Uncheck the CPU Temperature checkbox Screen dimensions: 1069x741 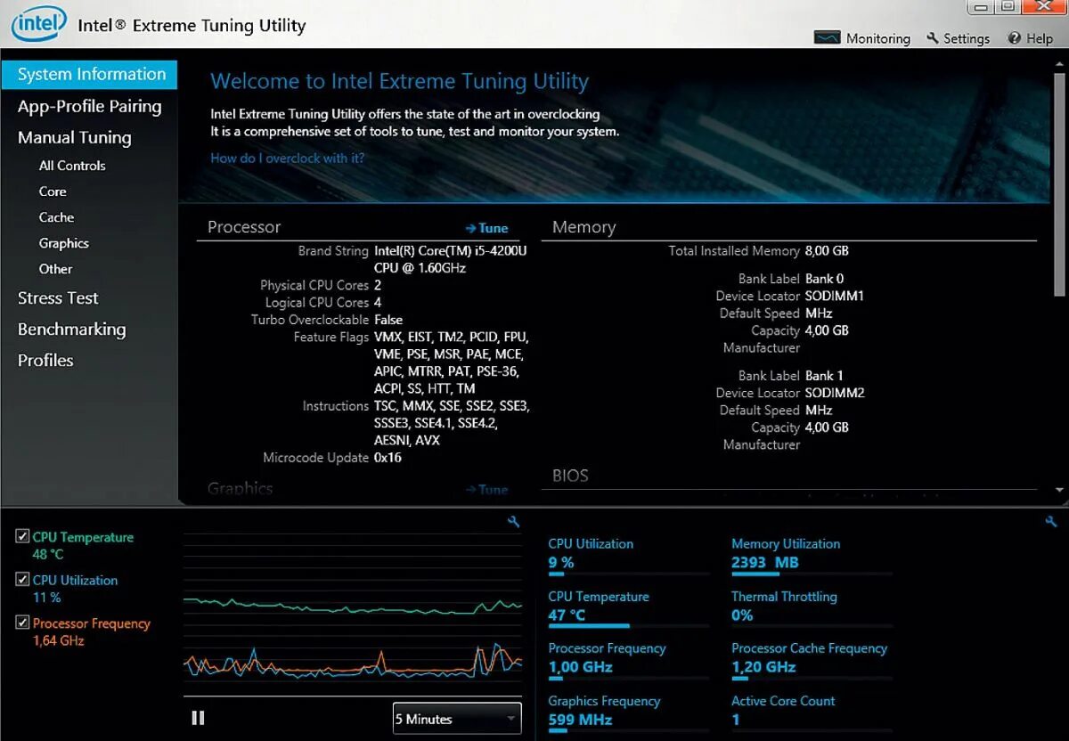tap(22, 536)
